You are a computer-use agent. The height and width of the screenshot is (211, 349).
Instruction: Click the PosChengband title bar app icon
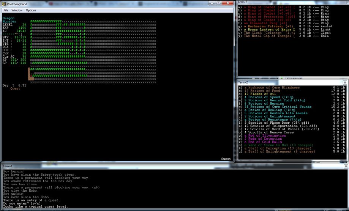(x=4, y=3)
